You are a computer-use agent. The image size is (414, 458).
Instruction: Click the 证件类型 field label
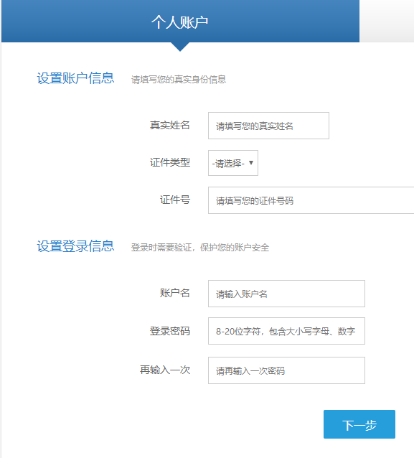point(170,162)
